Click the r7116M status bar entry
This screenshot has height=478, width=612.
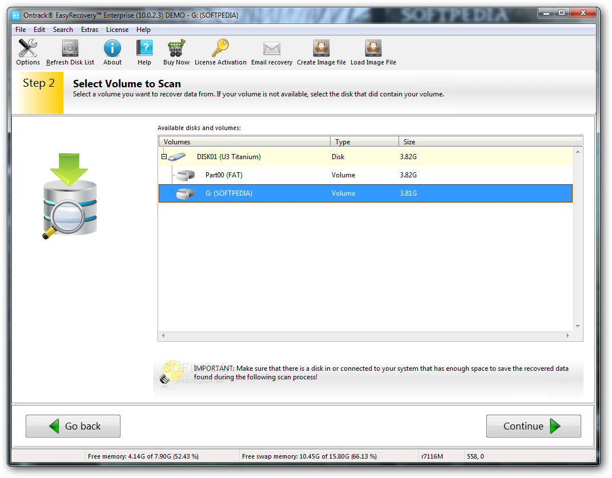pyautogui.click(x=432, y=456)
